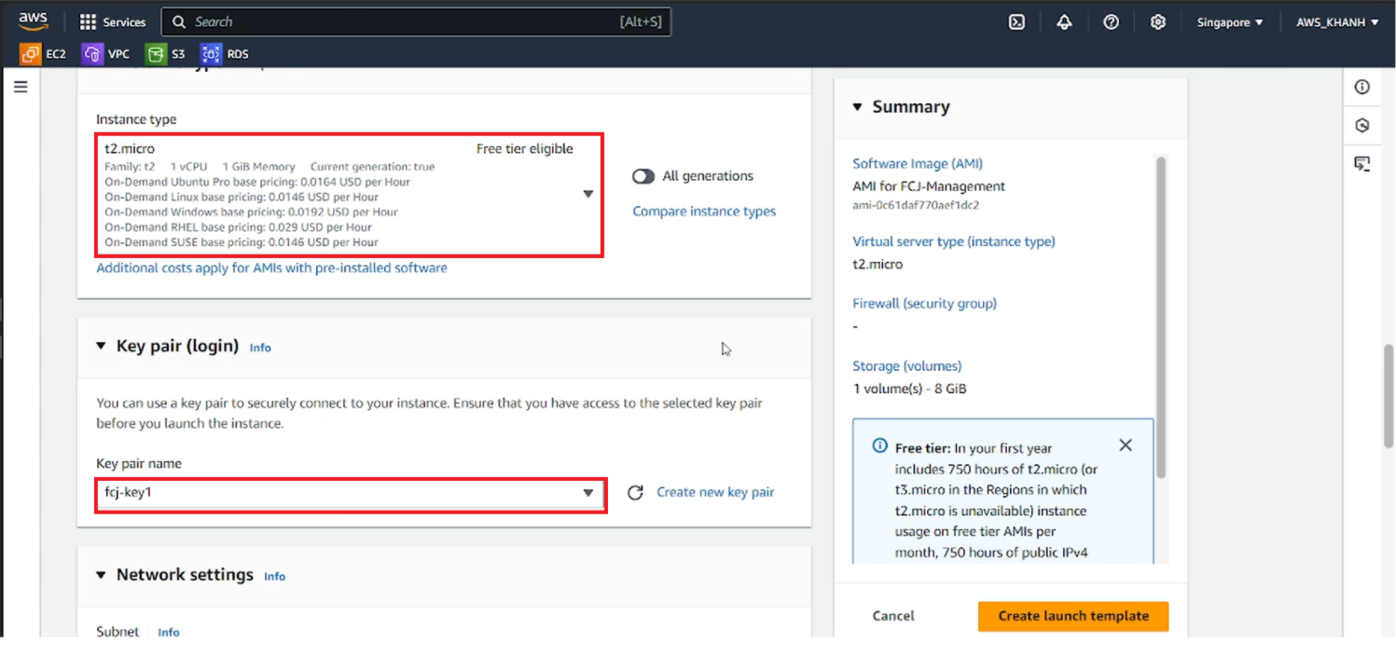Open the VPC shortcut in the favorites bar
Image resolution: width=1396 pixels, height=656 pixels.
[x=105, y=54]
